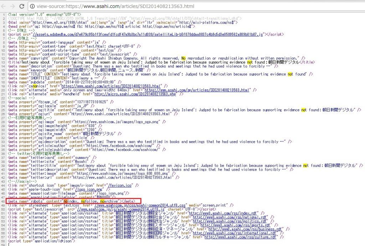Open the rss/international.rdf feed link

235,233
